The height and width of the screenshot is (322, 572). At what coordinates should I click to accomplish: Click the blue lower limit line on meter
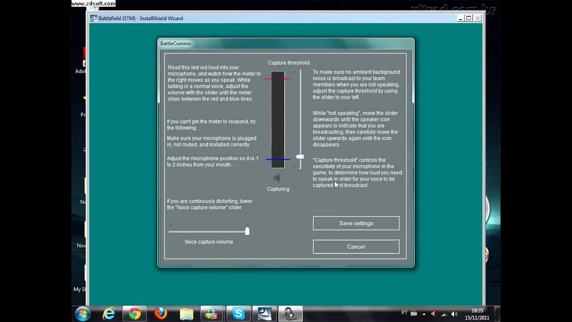(x=278, y=159)
